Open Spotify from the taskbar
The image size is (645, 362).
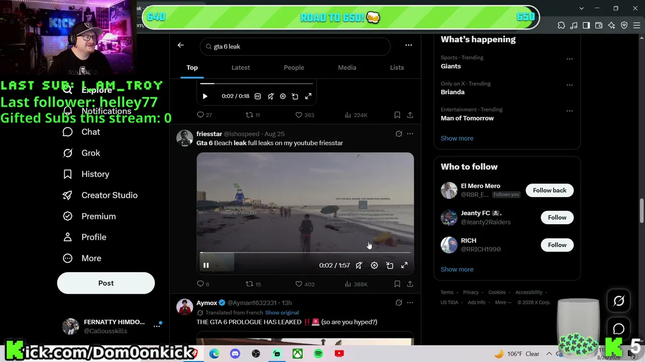pos(318,354)
